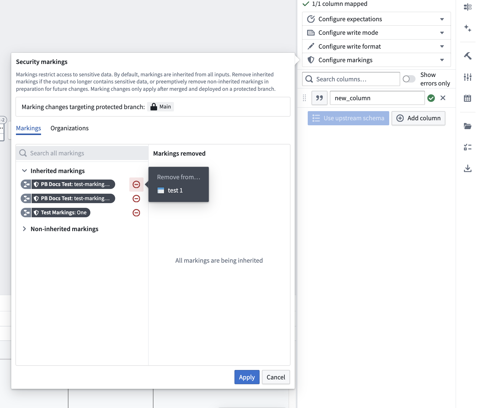Switch to the Organizations tab
The image size is (479, 408).
(x=69, y=128)
